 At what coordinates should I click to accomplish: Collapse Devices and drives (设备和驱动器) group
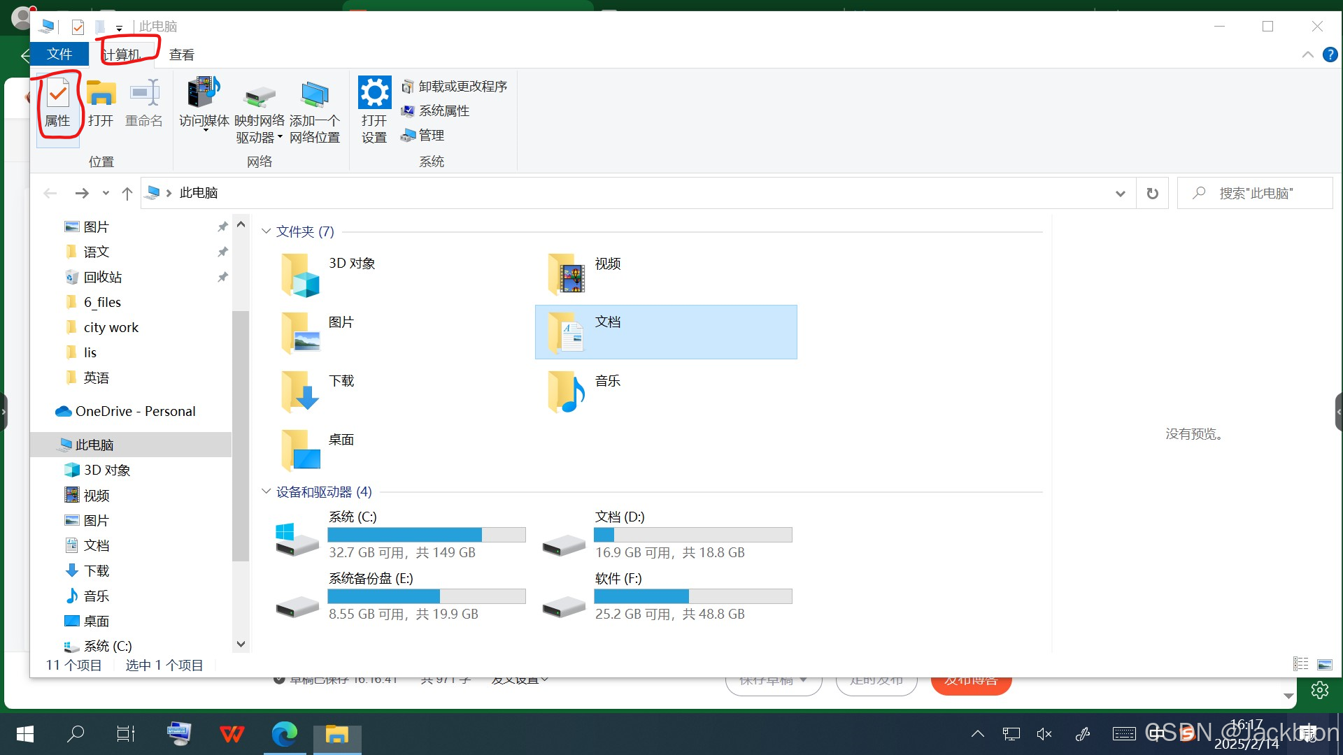(266, 491)
